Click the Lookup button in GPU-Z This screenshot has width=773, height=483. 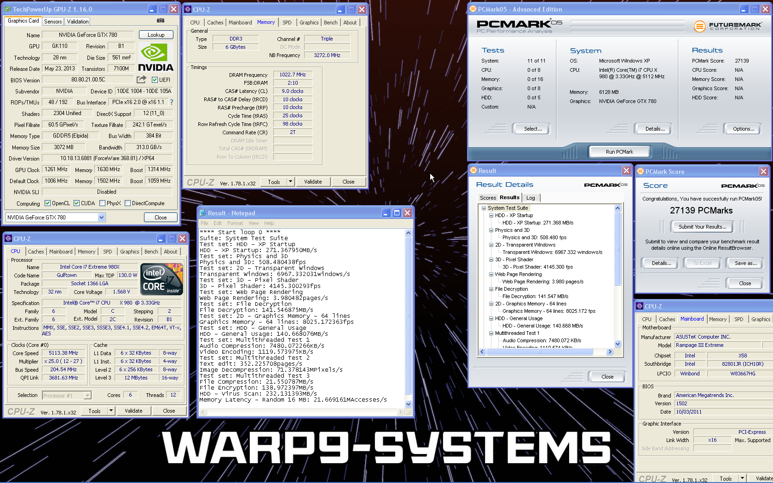pos(156,35)
